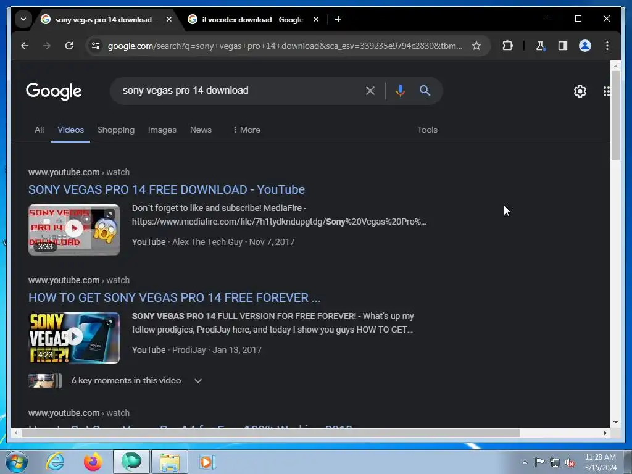Expand the More search filters menu

[246, 130]
